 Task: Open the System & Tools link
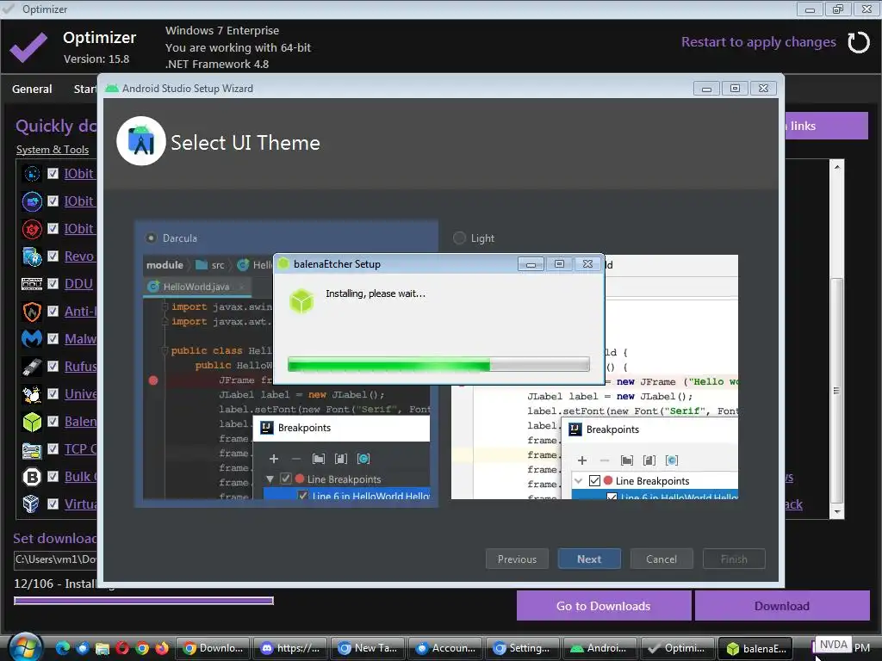tap(53, 150)
